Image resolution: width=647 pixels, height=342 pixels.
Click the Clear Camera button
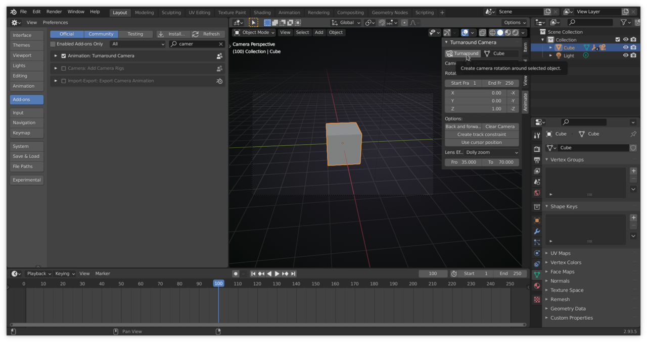(500, 127)
